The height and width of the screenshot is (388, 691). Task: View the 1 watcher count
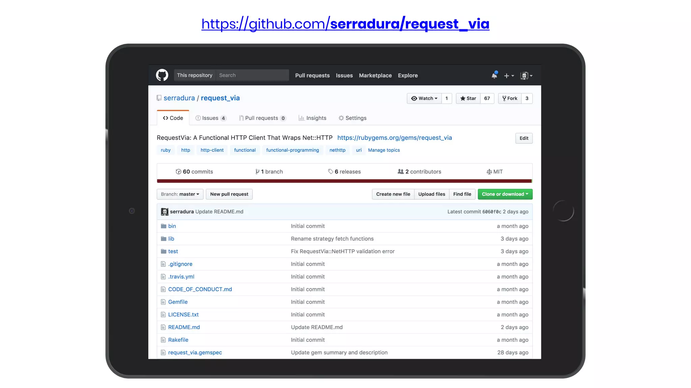pos(447,98)
